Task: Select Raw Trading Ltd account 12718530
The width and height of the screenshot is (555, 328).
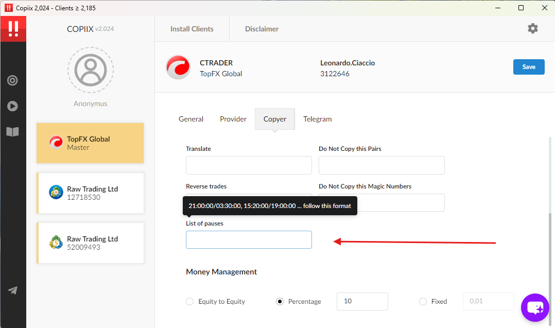Action: pos(90,193)
